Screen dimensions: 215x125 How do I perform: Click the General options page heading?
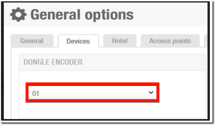click(x=82, y=15)
